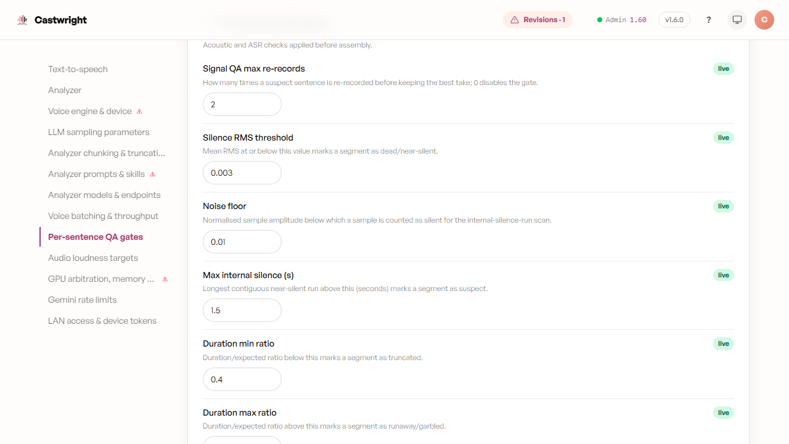Open the help question mark icon

pyautogui.click(x=709, y=20)
